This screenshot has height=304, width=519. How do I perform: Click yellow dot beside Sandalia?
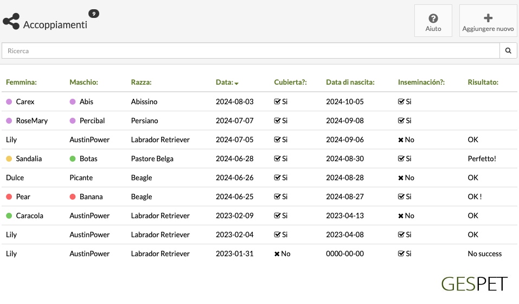pos(9,159)
